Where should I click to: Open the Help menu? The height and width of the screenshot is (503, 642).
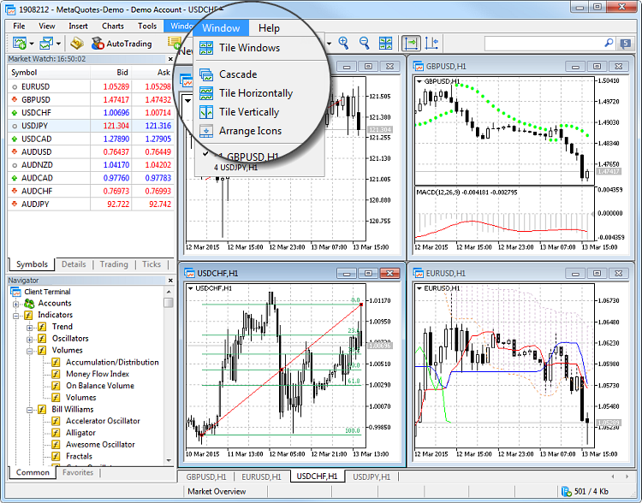tap(269, 28)
